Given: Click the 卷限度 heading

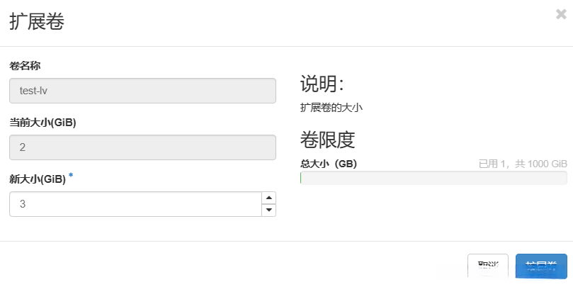Looking at the screenshot, I should [x=327, y=140].
